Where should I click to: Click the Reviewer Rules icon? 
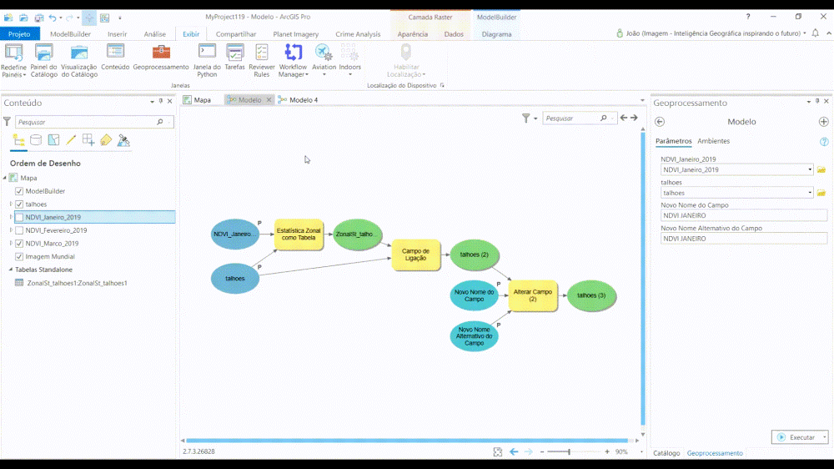coord(262,53)
